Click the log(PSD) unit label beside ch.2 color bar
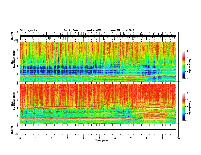 click(x=190, y=108)
